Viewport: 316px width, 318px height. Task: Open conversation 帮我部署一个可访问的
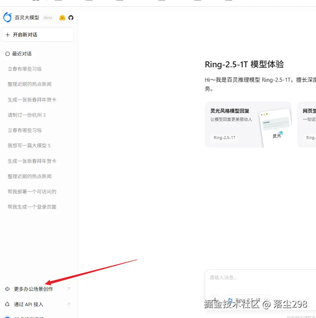(32, 192)
